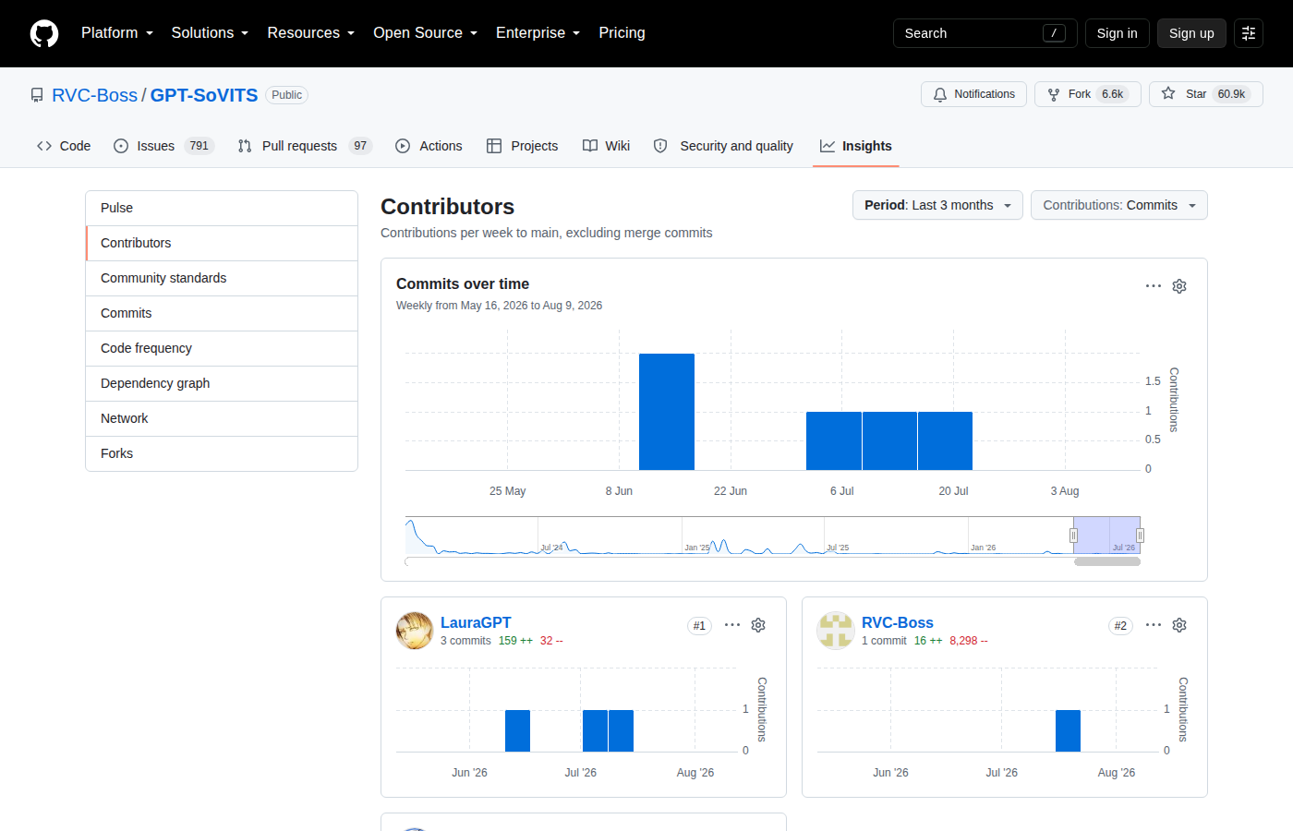Open settings gear on Commits over time chart
This screenshot has height=831, width=1293.
coord(1179,286)
